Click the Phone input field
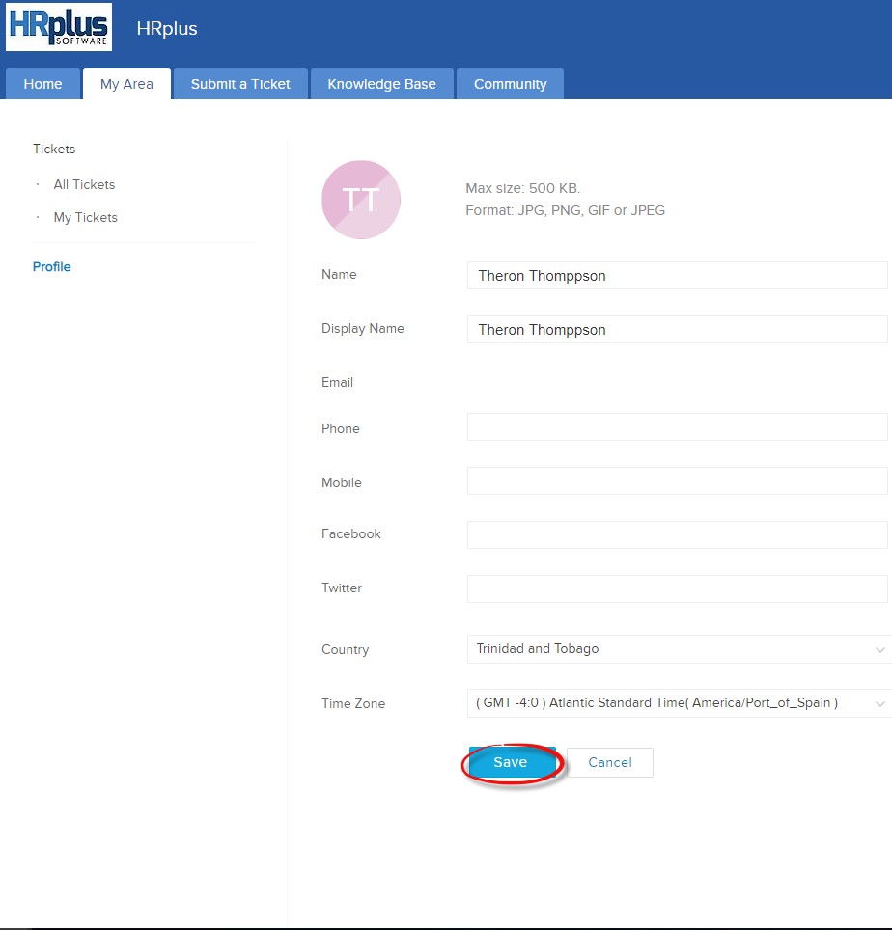The height and width of the screenshot is (930, 892). pos(679,427)
